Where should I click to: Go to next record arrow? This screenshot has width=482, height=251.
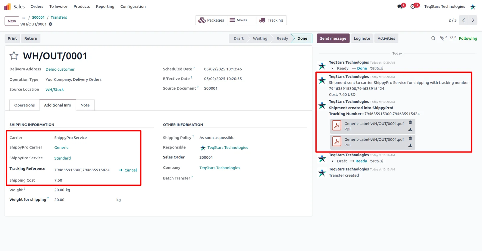pos(473,20)
